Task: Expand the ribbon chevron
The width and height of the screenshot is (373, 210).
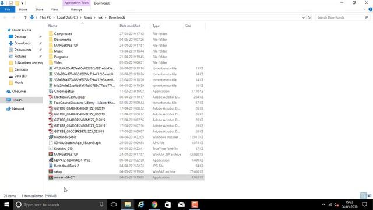Action: [364, 9]
